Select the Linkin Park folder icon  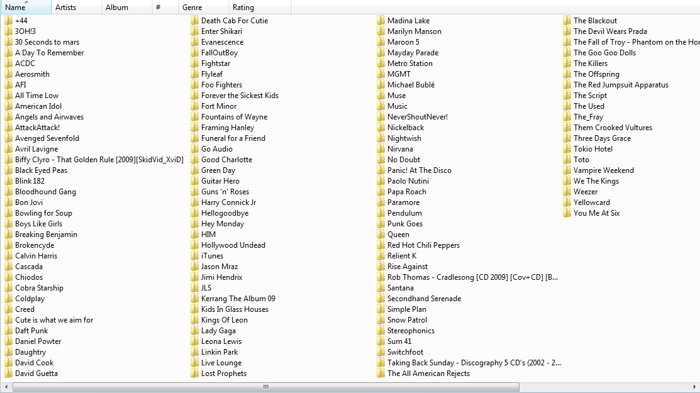point(194,352)
